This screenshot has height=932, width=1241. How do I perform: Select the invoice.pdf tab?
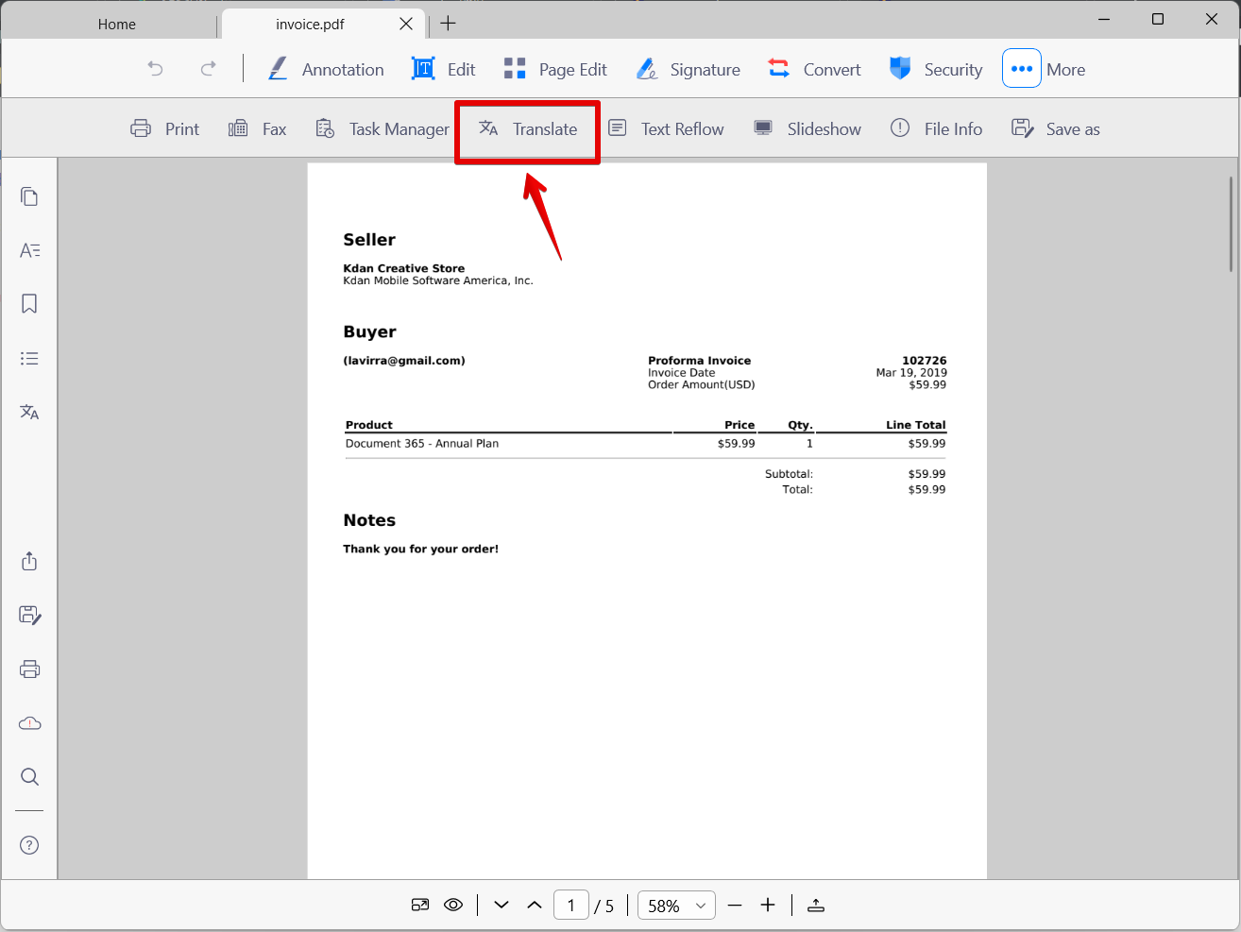[x=310, y=24]
